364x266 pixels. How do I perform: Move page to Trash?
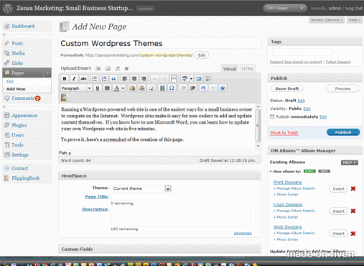click(284, 132)
